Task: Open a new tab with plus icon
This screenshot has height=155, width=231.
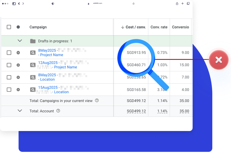Action: 182,4
